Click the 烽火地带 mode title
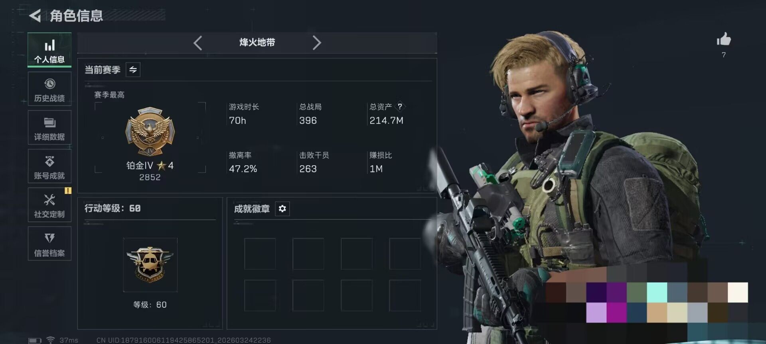Image resolution: width=766 pixels, height=344 pixels. click(x=257, y=43)
